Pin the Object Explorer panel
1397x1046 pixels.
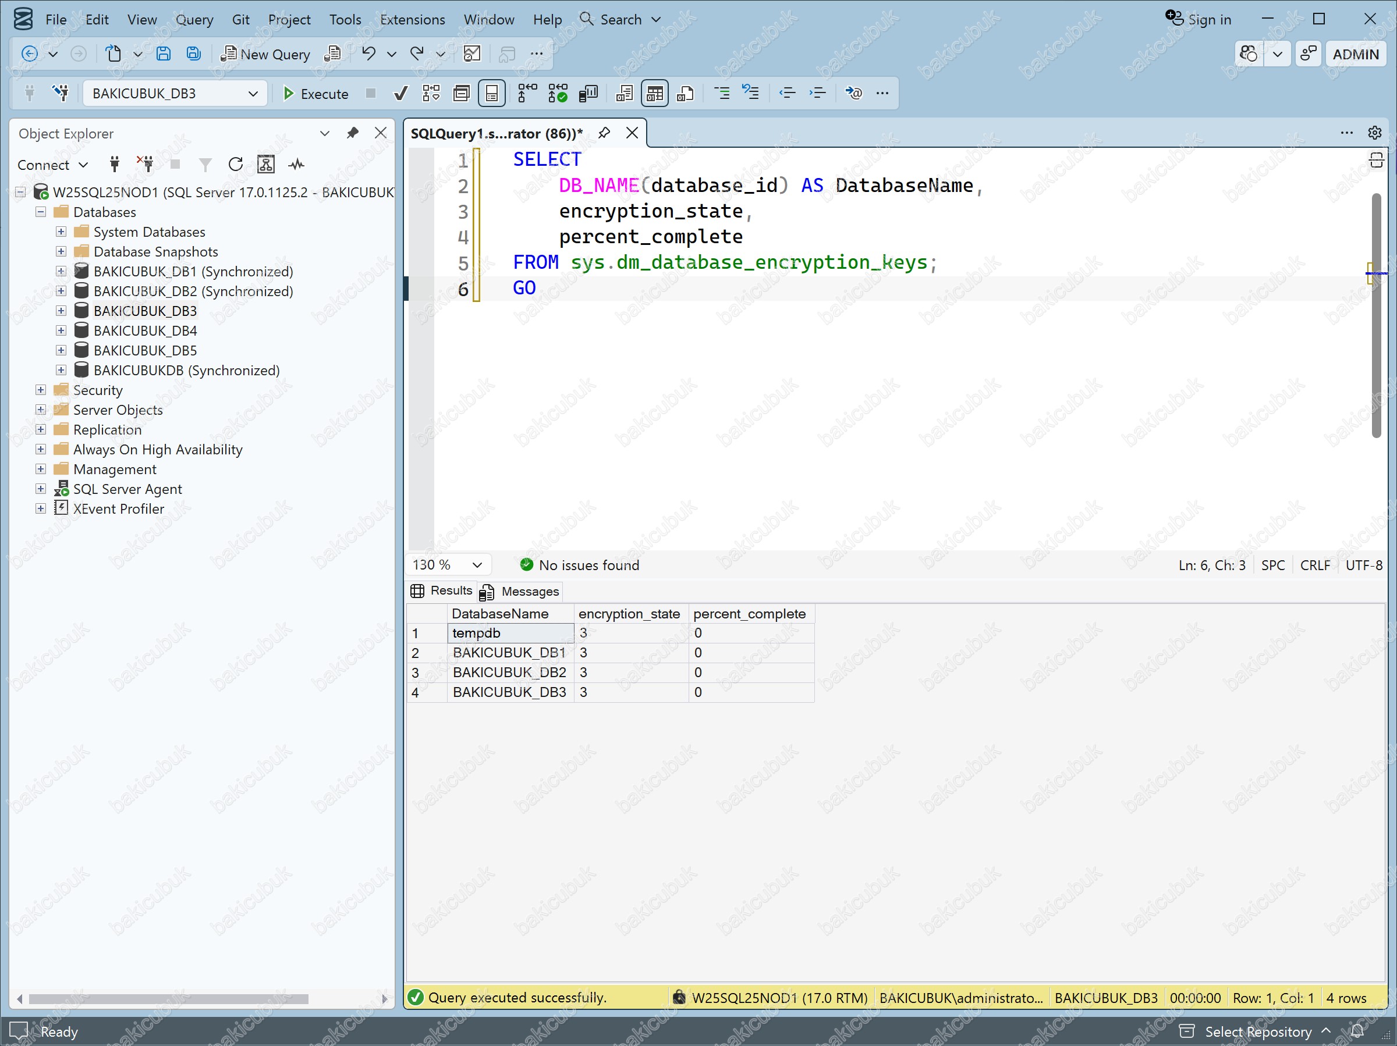click(352, 133)
